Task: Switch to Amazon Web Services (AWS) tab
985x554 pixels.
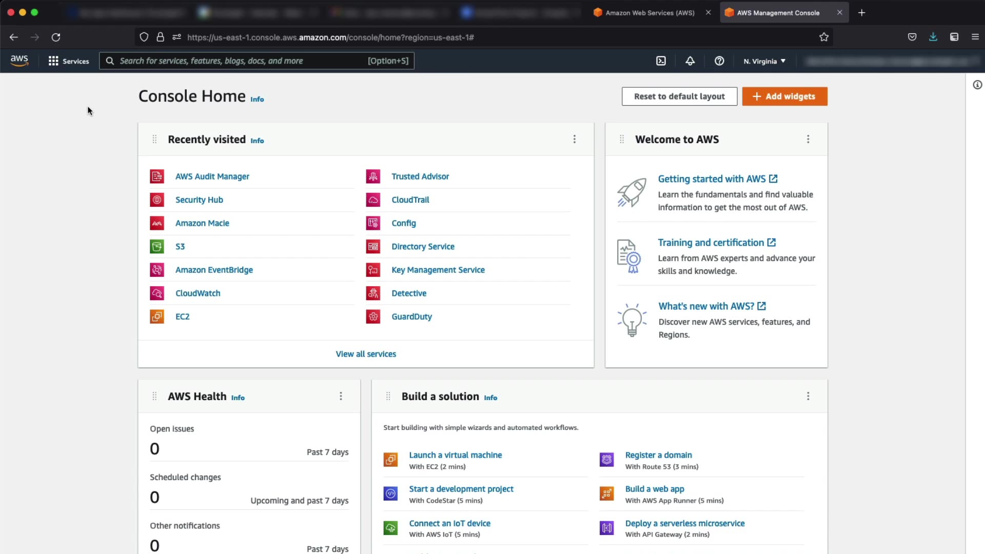Action: [649, 13]
